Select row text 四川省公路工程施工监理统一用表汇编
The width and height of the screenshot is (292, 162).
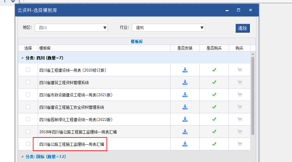tap(71, 144)
